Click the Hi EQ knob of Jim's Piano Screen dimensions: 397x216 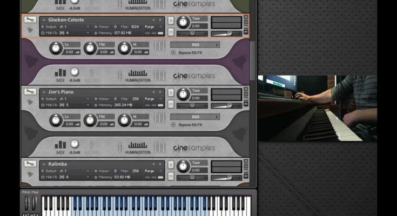[124, 120]
